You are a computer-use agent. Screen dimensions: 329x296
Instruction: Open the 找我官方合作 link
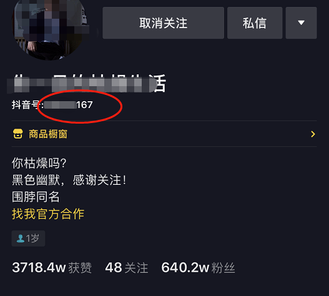point(48,214)
